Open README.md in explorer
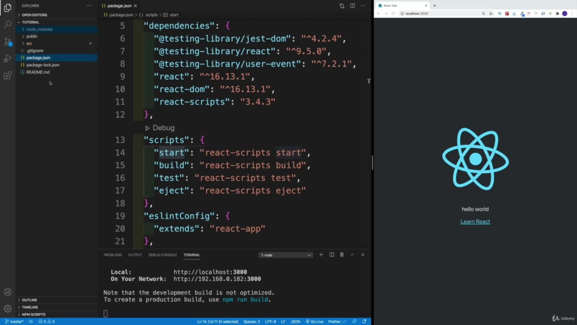 pos(56,72)
